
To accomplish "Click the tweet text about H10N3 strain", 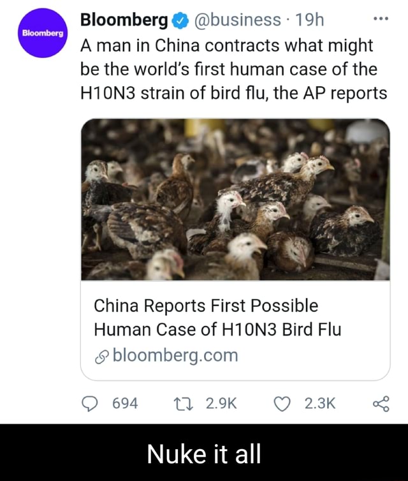I will point(233,70).
